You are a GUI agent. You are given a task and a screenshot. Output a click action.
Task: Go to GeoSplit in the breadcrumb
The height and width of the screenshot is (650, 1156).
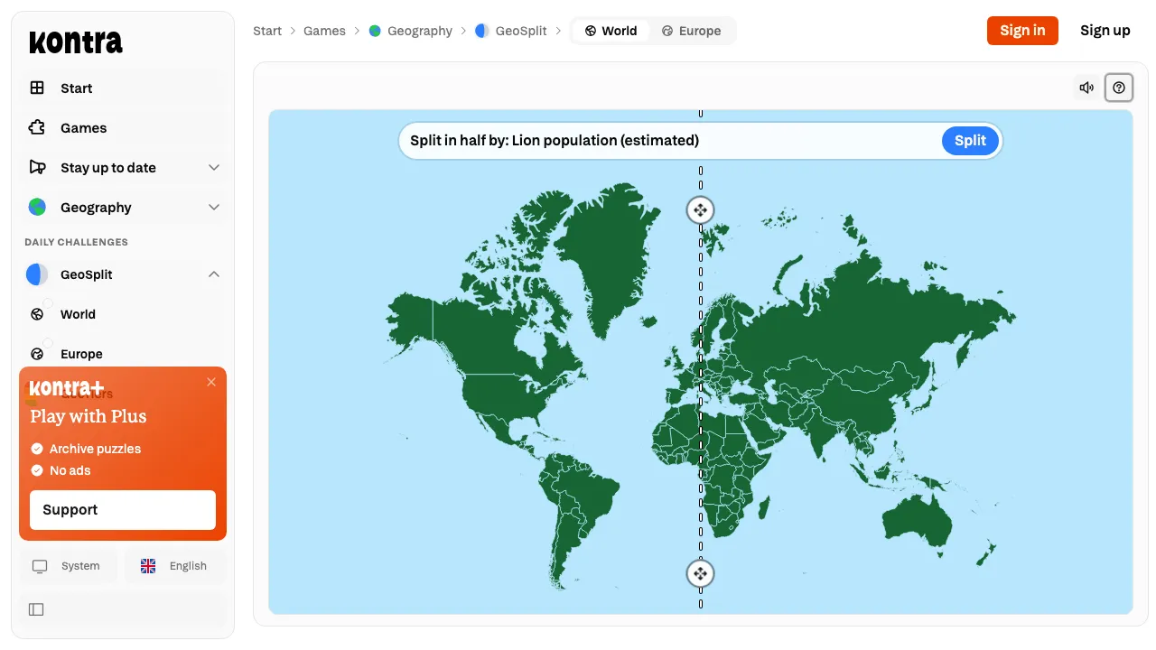coord(511,31)
